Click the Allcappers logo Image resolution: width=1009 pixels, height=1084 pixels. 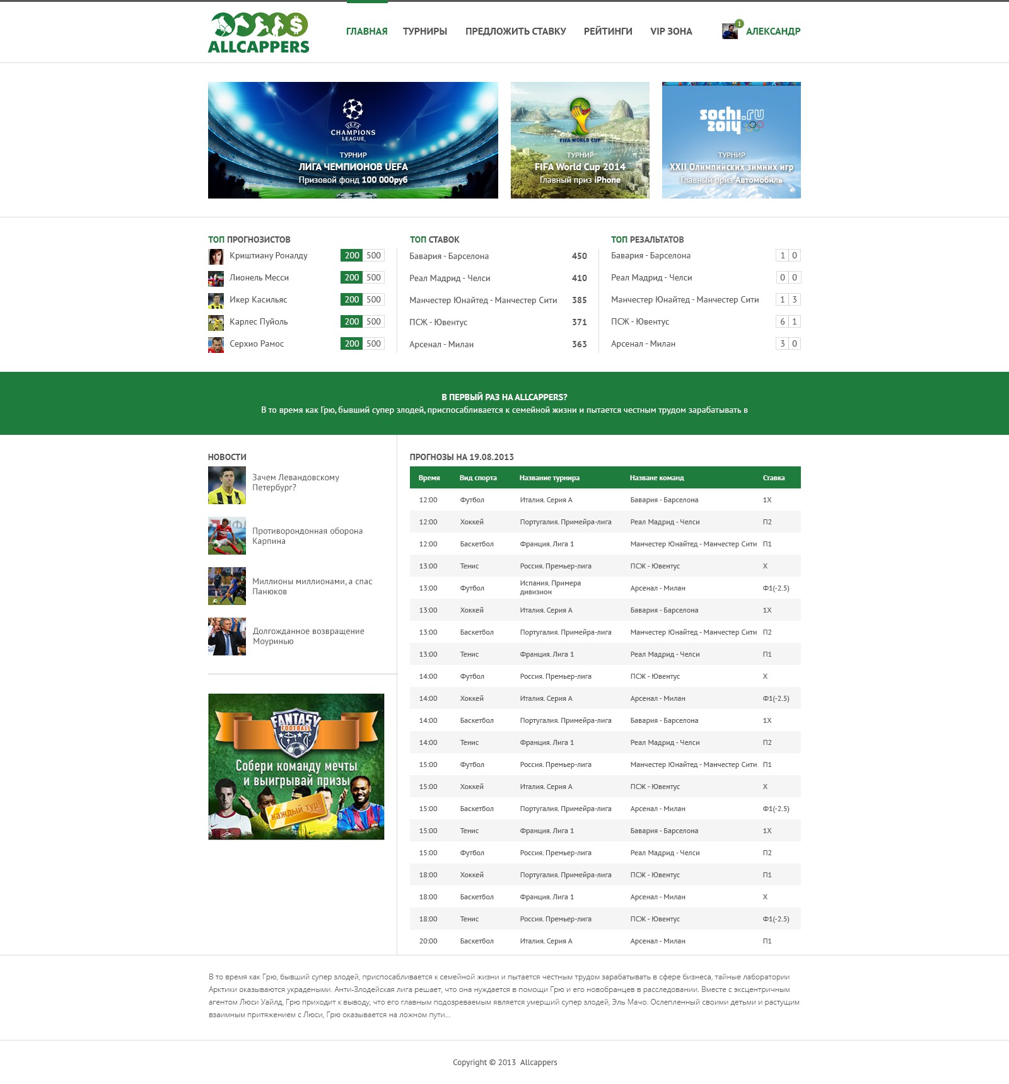click(x=259, y=33)
